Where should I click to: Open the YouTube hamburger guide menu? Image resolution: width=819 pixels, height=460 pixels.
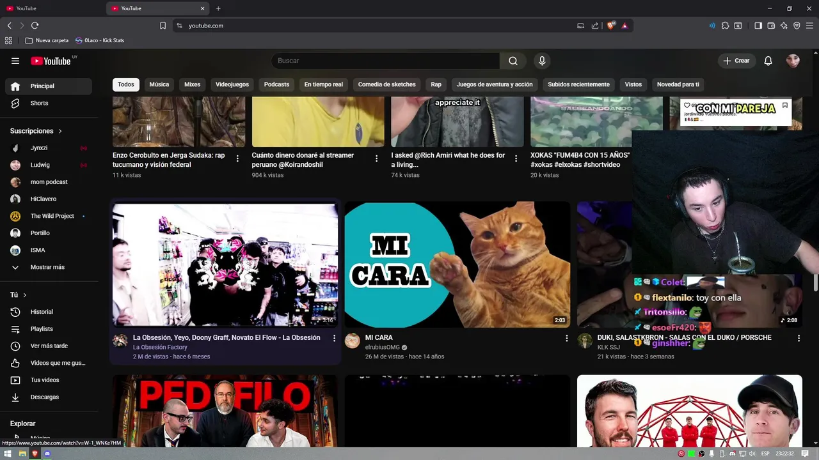pyautogui.click(x=15, y=61)
